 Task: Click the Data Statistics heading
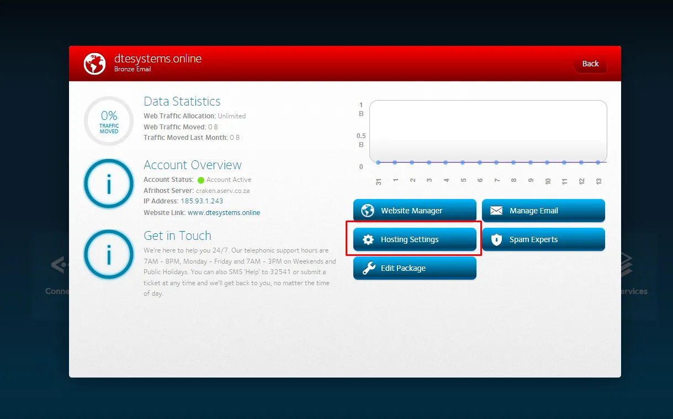(x=182, y=101)
